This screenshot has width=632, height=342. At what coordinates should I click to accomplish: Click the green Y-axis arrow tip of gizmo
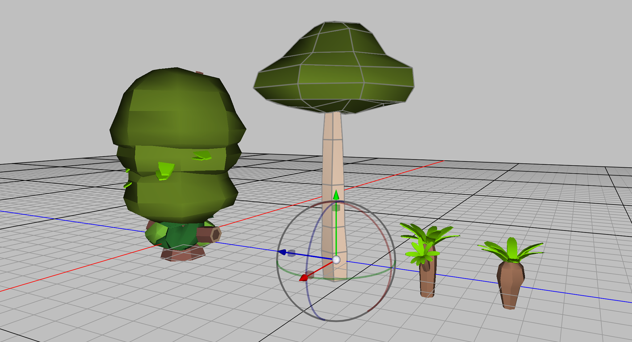336,195
